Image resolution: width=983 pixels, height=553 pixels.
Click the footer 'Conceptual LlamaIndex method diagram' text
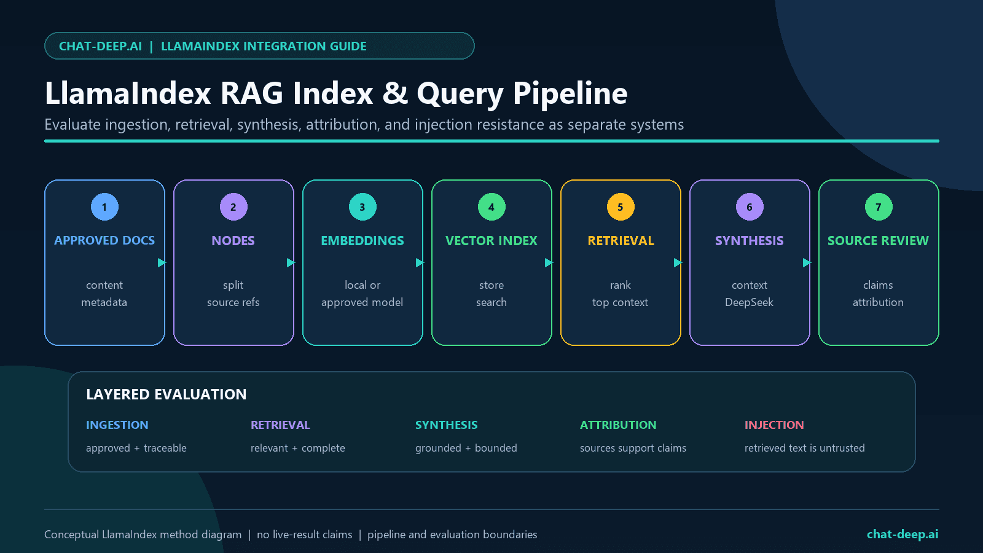point(143,535)
